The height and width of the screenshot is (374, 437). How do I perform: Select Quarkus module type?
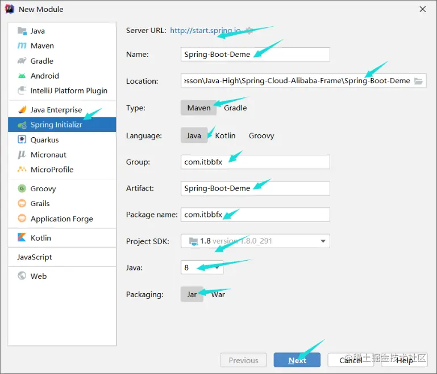(62, 139)
